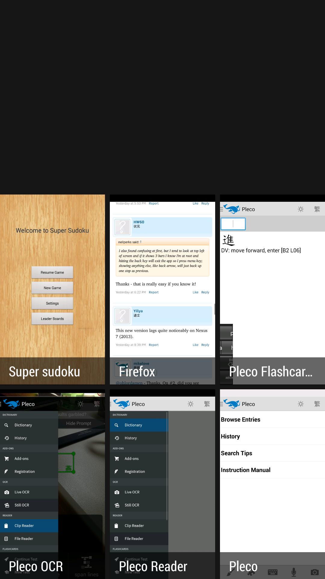
Task: Click Report link beside Yesterday at 5:53 PM
Action: (153, 203)
